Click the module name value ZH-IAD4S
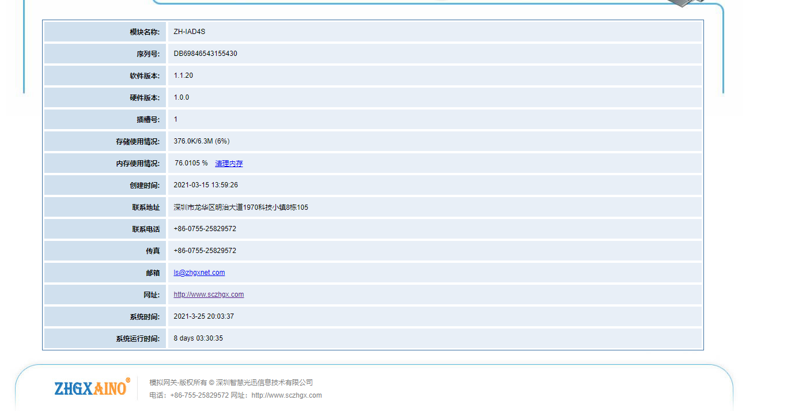The image size is (810, 419). (189, 32)
